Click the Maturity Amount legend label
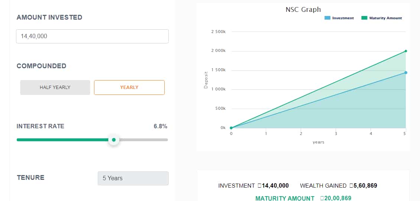Viewport: 420px width, 201px height. click(386, 18)
